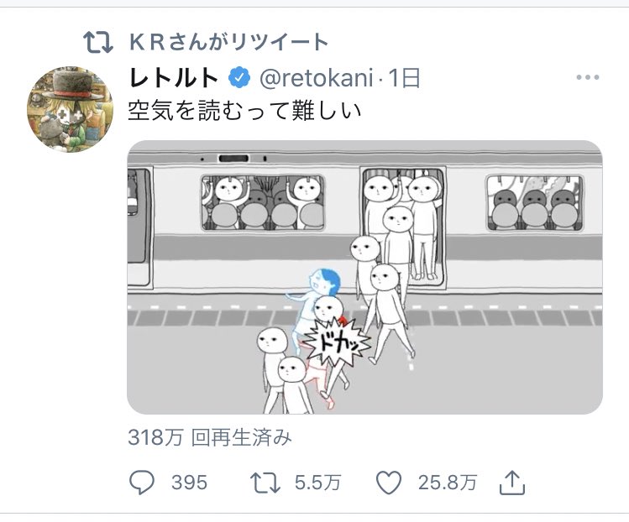Like the tweet with the heart icon

(x=389, y=483)
